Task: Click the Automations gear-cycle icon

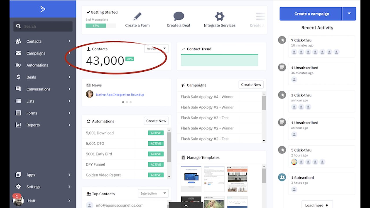Action: pyautogui.click(x=18, y=65)
